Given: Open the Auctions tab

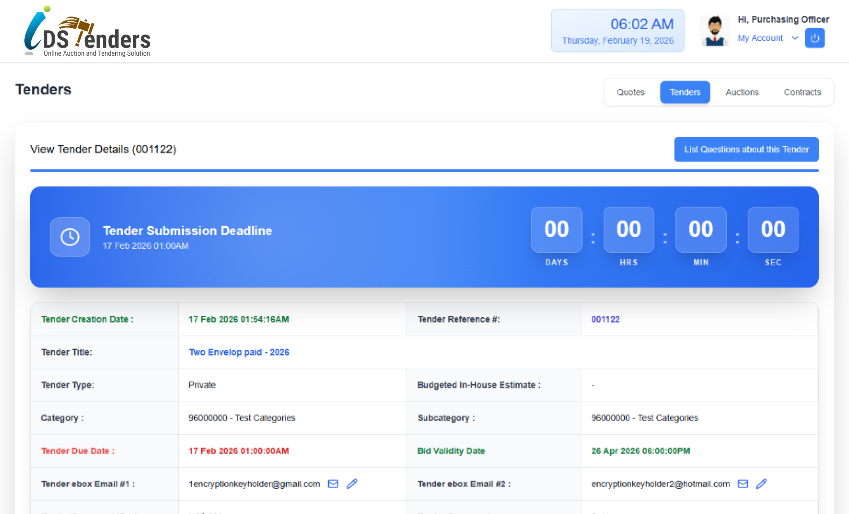Looking at the screenshot, I should click(x=742, y=92).
